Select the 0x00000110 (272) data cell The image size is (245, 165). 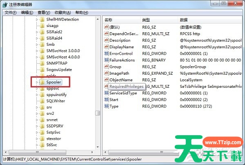point(196,106)
